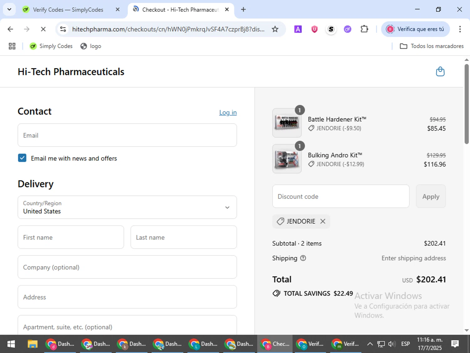View site information icon in address bar
This screenshot has width=470, height=353.
(63, 29)
